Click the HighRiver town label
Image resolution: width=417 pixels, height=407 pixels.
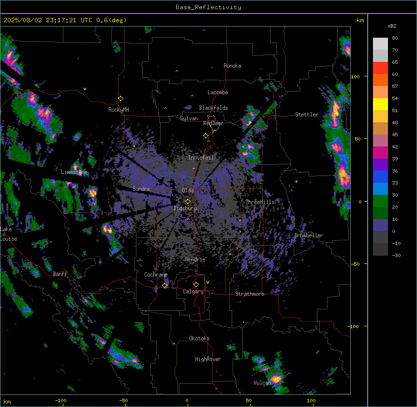click(208, 359)
